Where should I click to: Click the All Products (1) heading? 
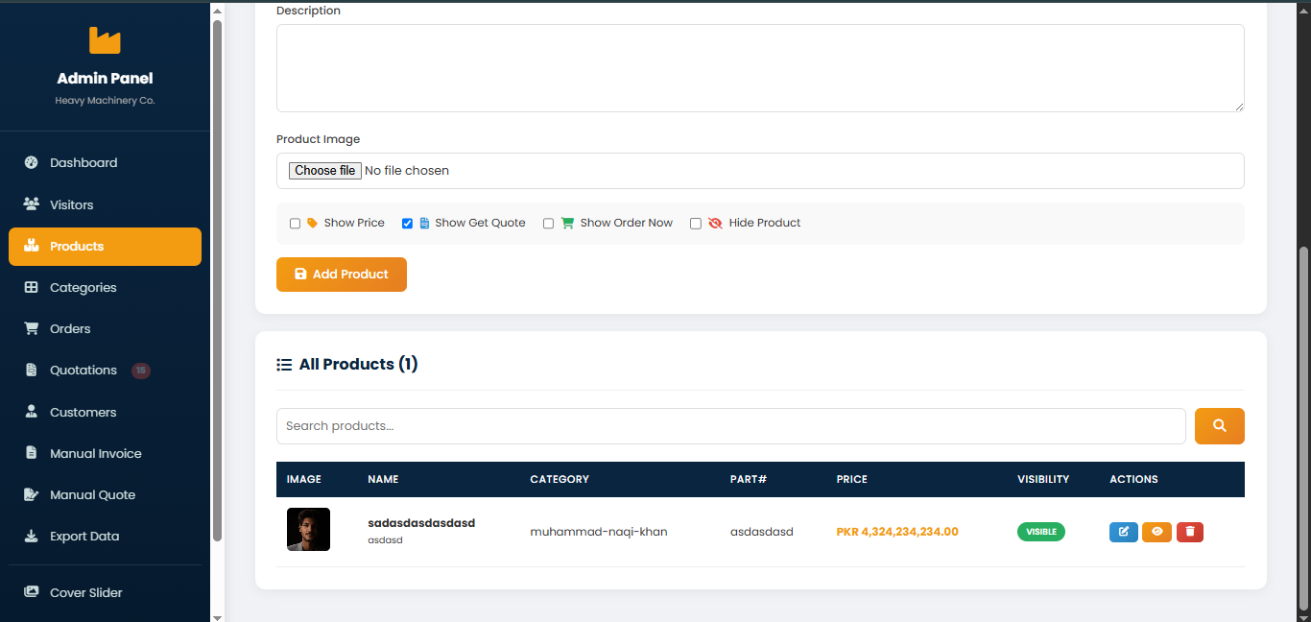pyautogui.click(x=359, y=365)
